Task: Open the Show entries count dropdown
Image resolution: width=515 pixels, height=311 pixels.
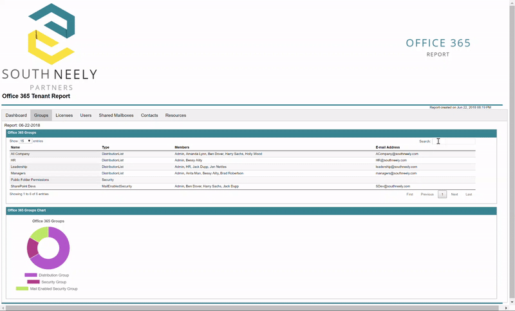Action: click(x=25, y=141)
